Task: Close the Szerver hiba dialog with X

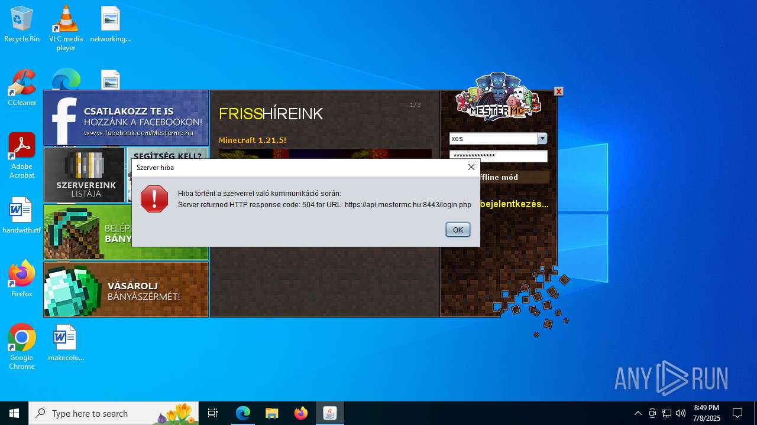Action: click(x=471, y=167)
